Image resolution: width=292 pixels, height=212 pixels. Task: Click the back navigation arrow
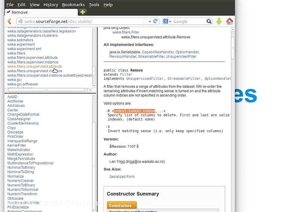[x=9, y=20]
